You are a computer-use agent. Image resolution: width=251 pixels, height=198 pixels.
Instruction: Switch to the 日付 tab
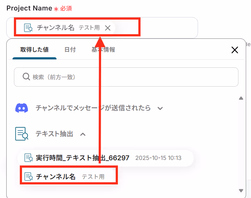click(70, 50)
